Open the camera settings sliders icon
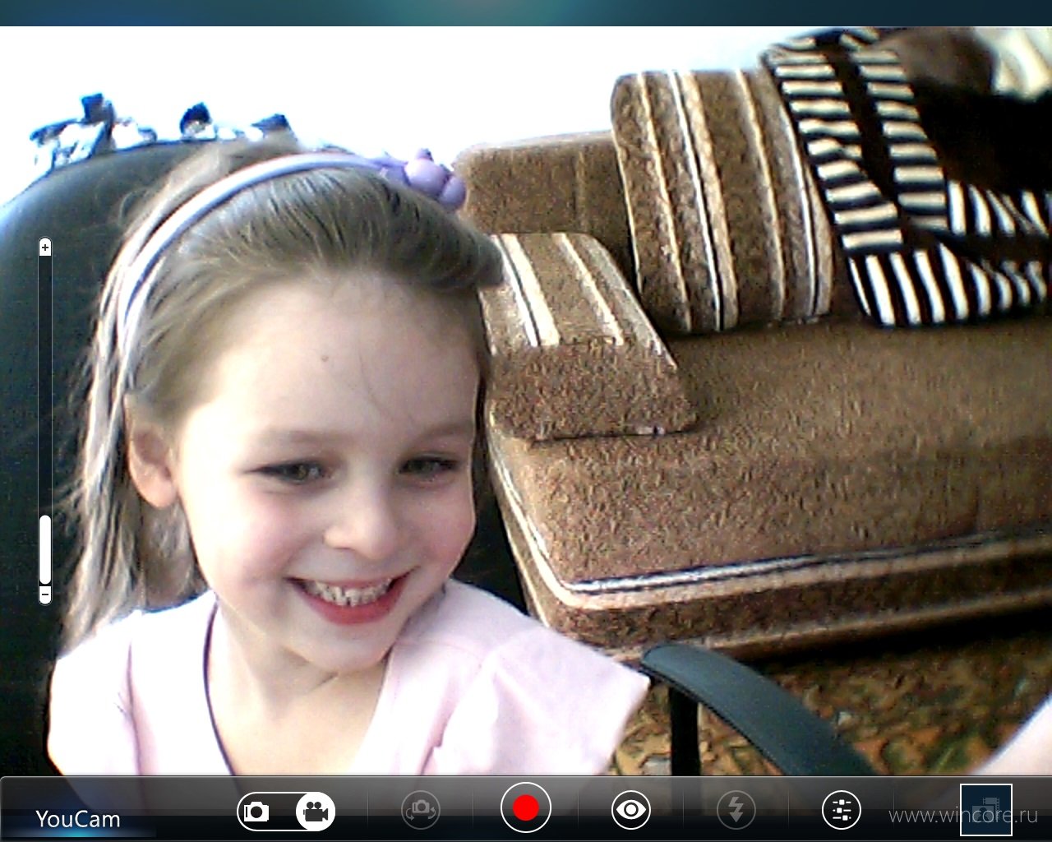The image size is (1052, 842). pos(841,810)
